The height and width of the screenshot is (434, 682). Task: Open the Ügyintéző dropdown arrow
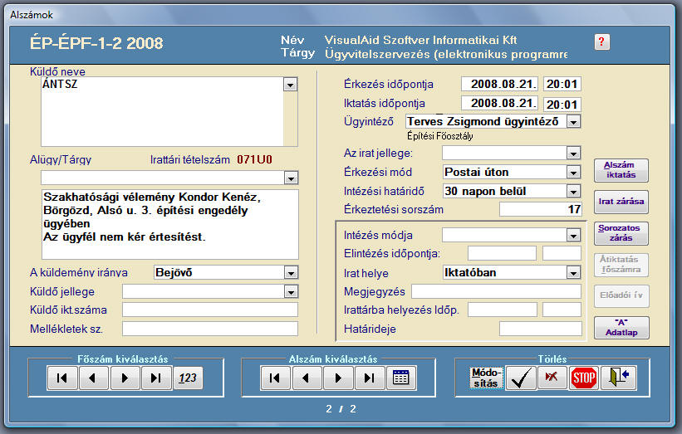(574, 122)
